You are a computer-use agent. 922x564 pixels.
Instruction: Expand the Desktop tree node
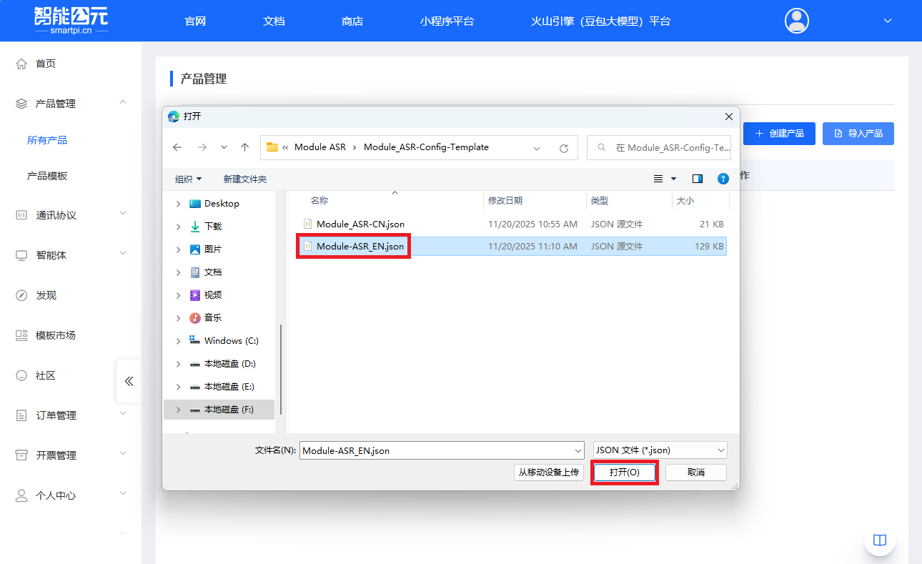coord(178,204)
